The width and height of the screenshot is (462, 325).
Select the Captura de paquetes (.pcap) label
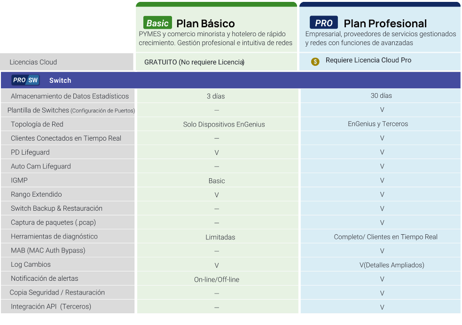click(x=53, y=222)
